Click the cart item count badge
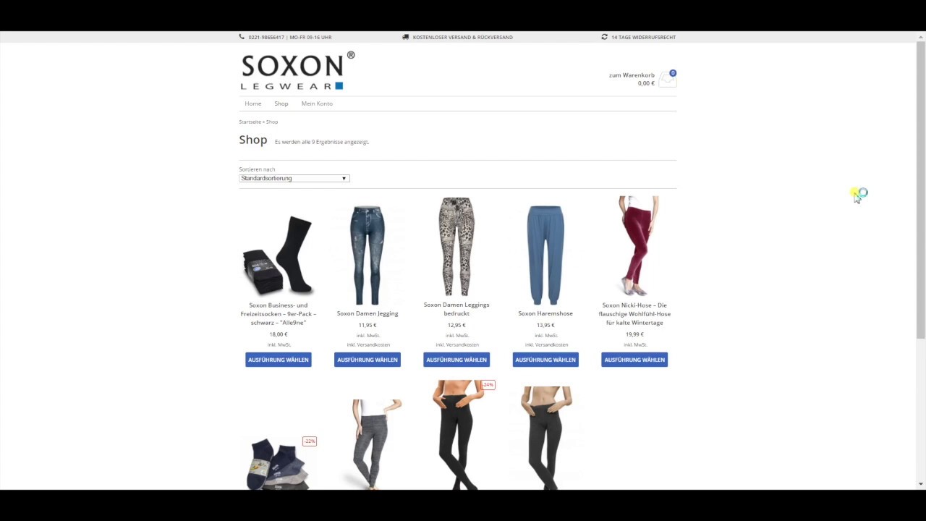The width and height of the screenshot is (926, 521). (673, 73)
